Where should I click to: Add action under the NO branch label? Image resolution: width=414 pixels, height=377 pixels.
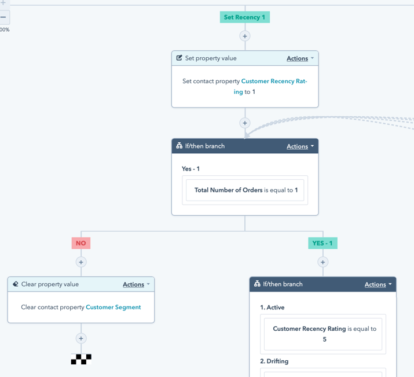tap(81, 262)
